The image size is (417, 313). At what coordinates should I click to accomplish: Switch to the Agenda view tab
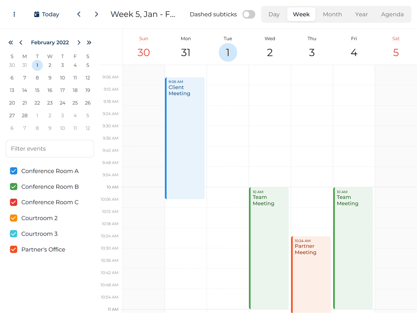[392, 14]
